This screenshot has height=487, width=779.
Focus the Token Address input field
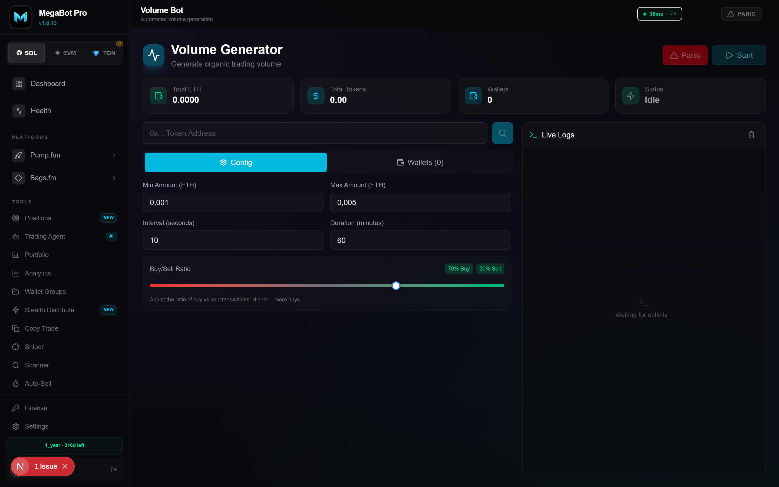(x=315, y=133)
